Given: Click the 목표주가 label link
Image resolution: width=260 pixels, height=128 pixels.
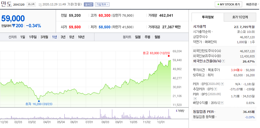Looking at the screenshot, I should point(214,70).
